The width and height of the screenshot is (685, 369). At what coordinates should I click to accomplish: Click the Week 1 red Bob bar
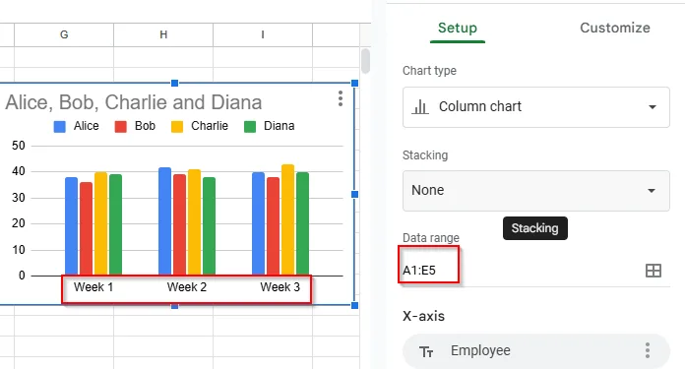tap(86, 229)
